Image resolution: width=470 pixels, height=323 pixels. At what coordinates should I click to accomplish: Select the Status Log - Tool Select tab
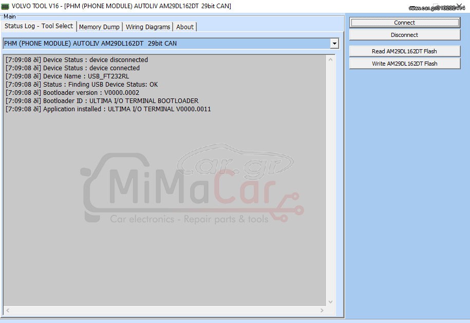[39, 26]
